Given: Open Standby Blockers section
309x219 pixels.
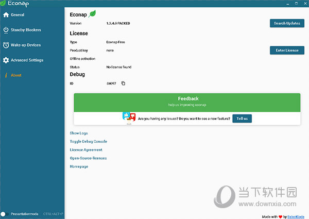Looking at the screenshot, I should [26, 30].
